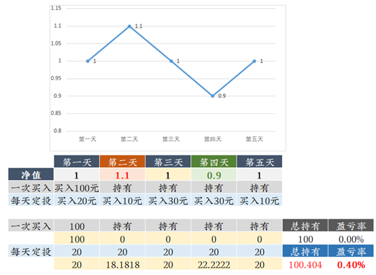376x275 pixels.
Task: Select the 22.2222 cell
Action: point(213,263)
